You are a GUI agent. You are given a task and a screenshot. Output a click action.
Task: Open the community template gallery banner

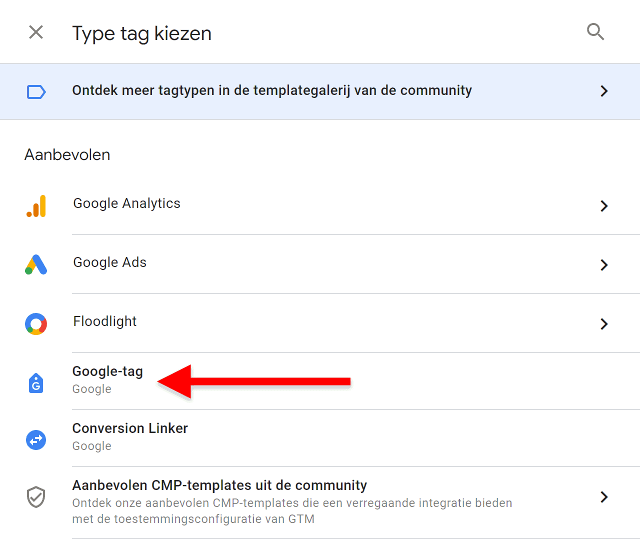(320, 91)
